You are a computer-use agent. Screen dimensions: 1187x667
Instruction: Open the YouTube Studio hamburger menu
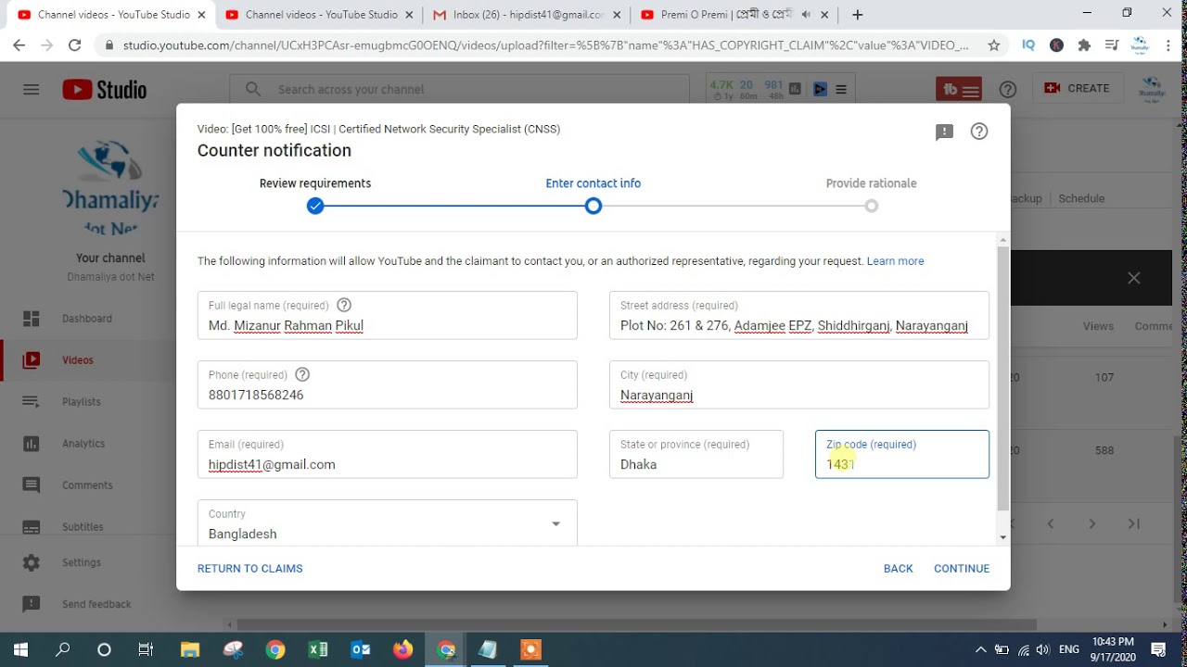tap(32, 89)
